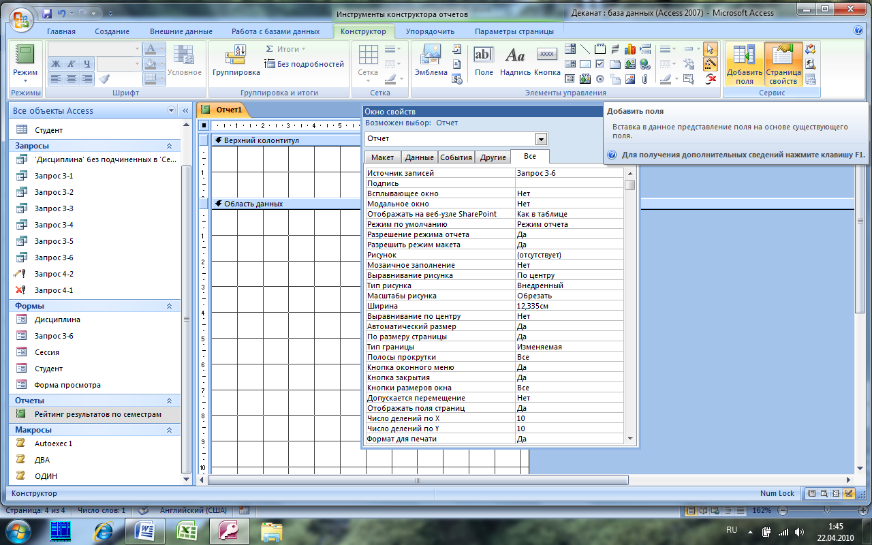872x545 pixels.
Task: Click the format painter brush
Action: [104, 79]
